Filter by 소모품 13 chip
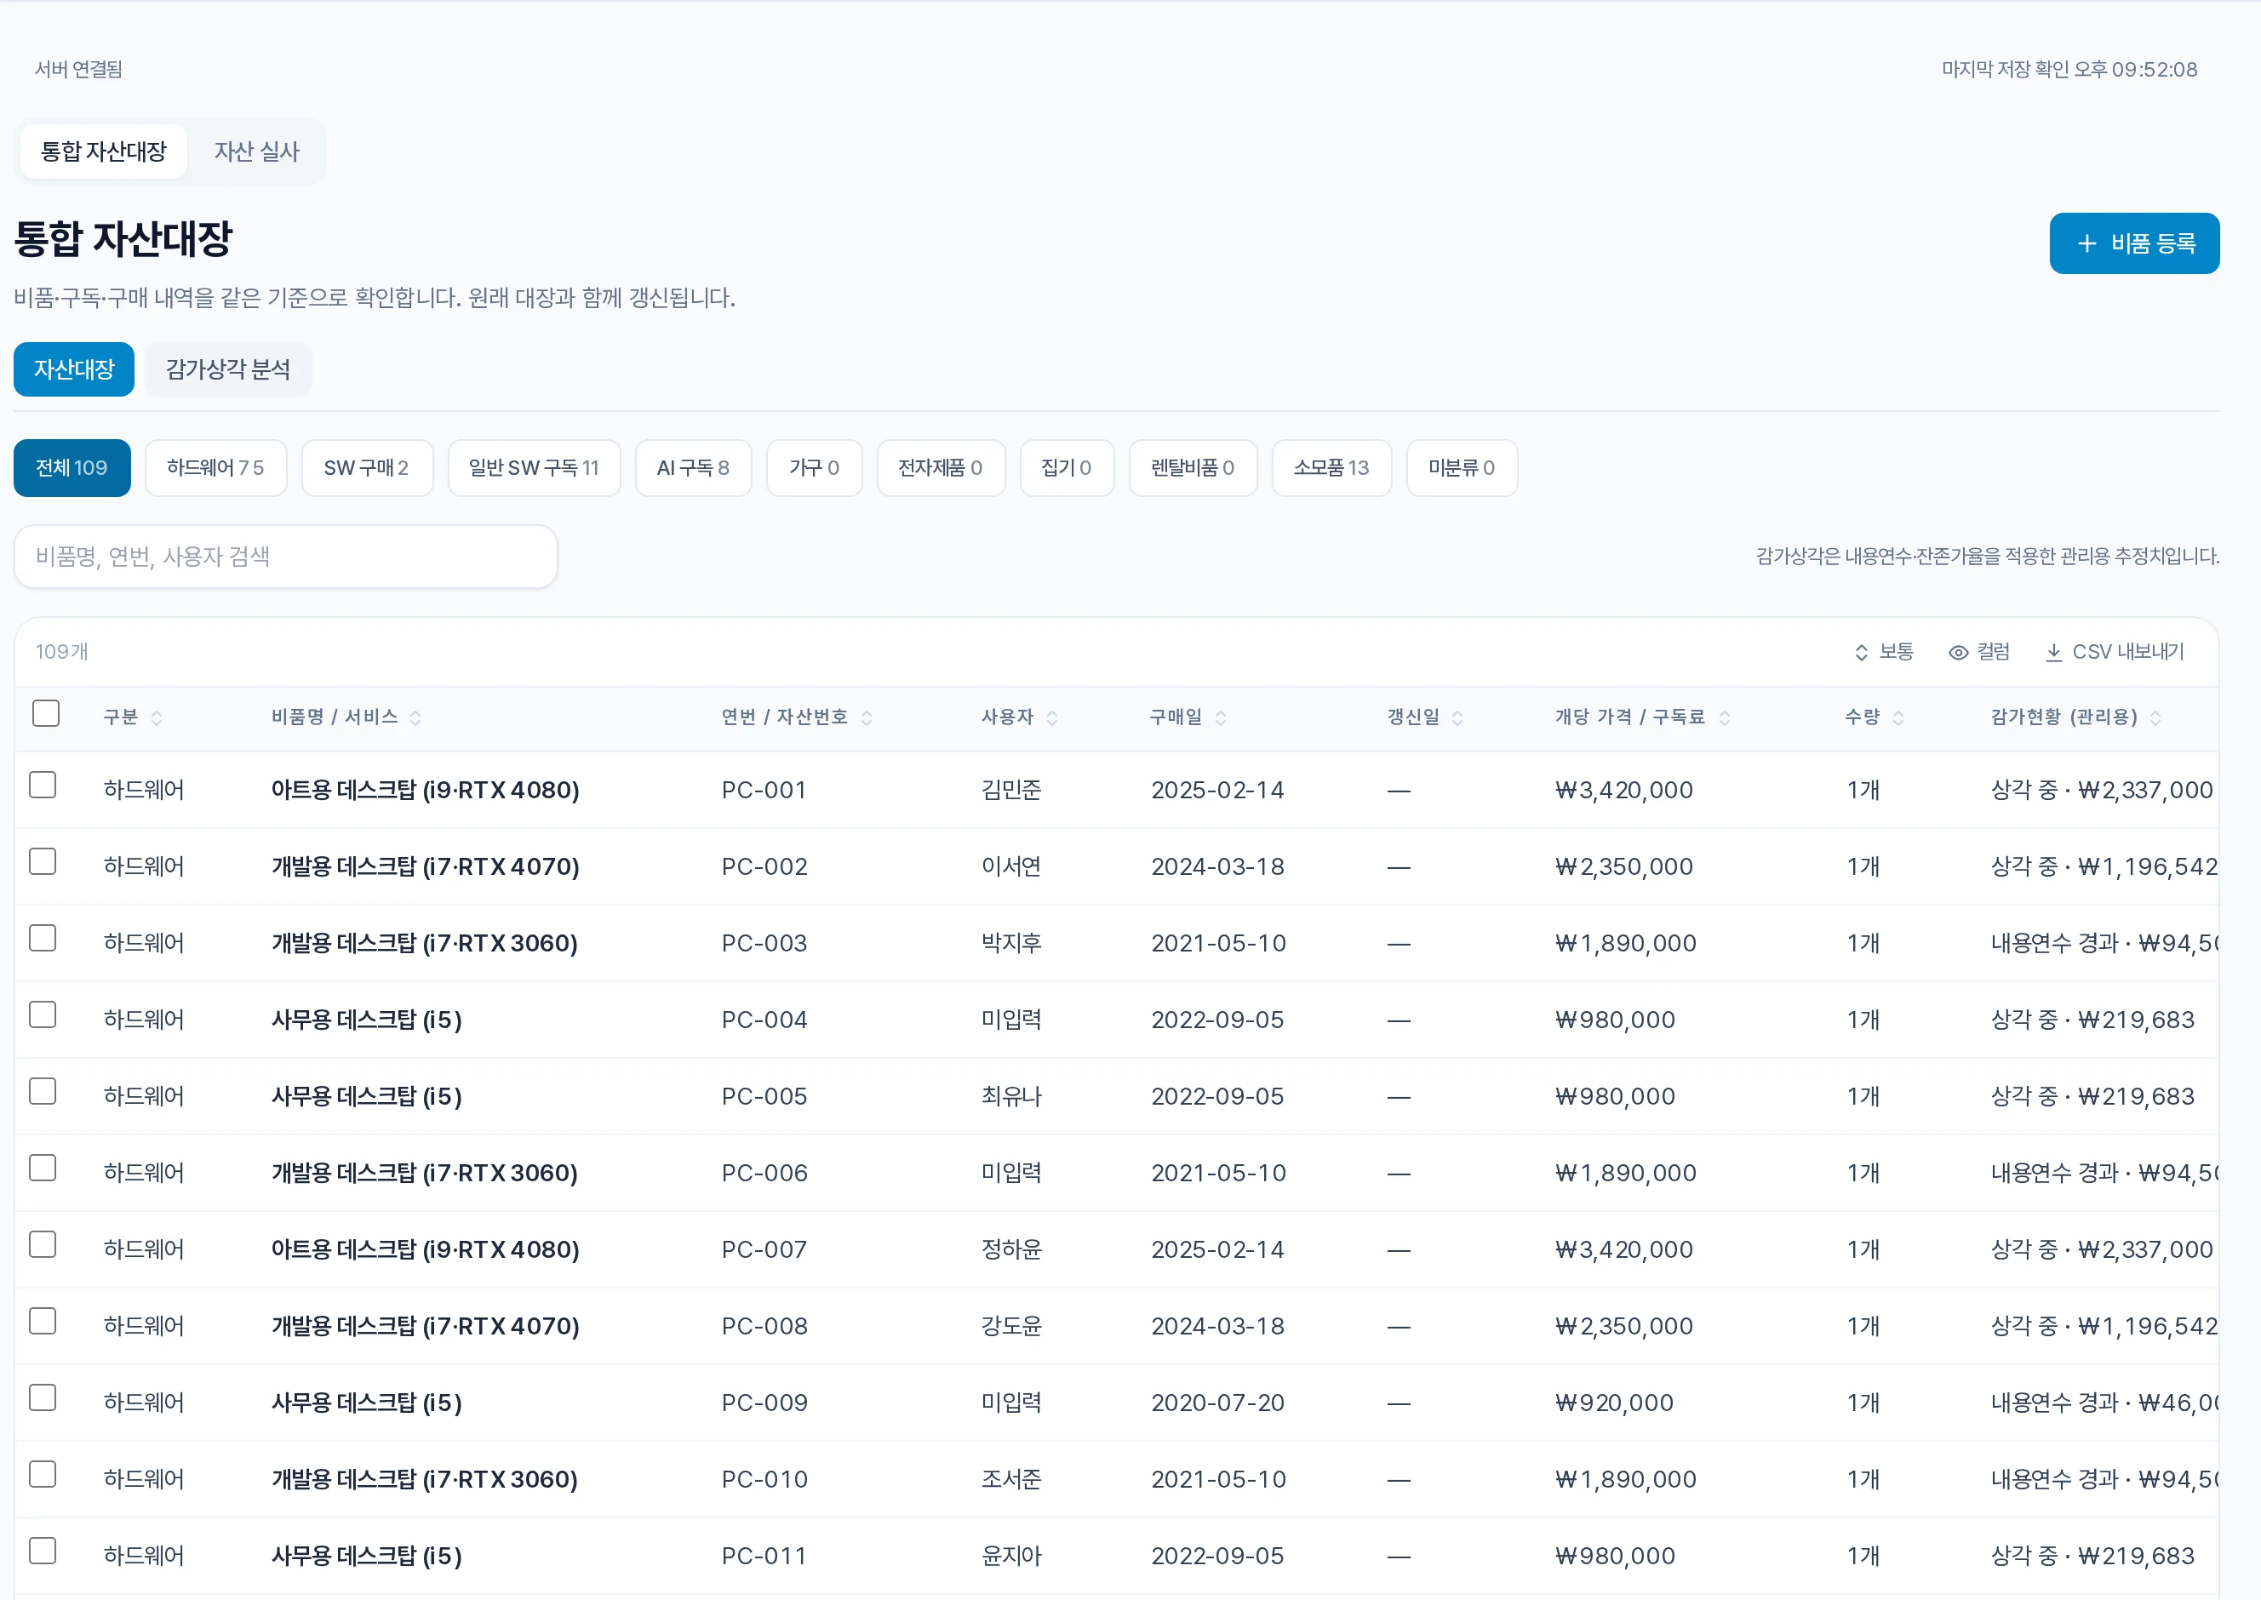 tap(1331, 468)
